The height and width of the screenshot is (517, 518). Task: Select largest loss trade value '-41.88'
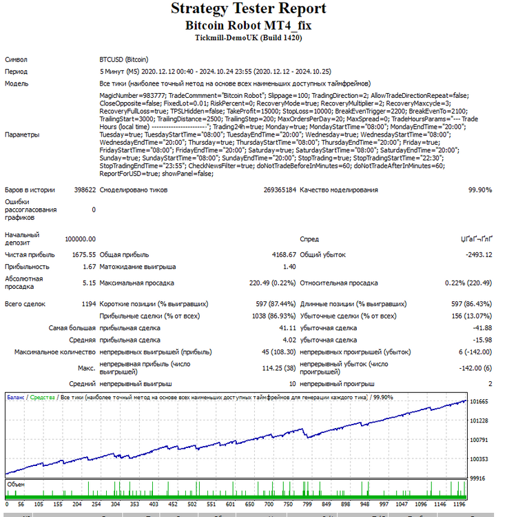[x=482, y=328]
